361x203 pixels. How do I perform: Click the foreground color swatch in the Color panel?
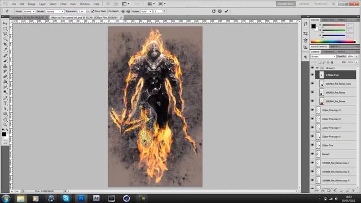pyautogui.click(x=314, y=26)
